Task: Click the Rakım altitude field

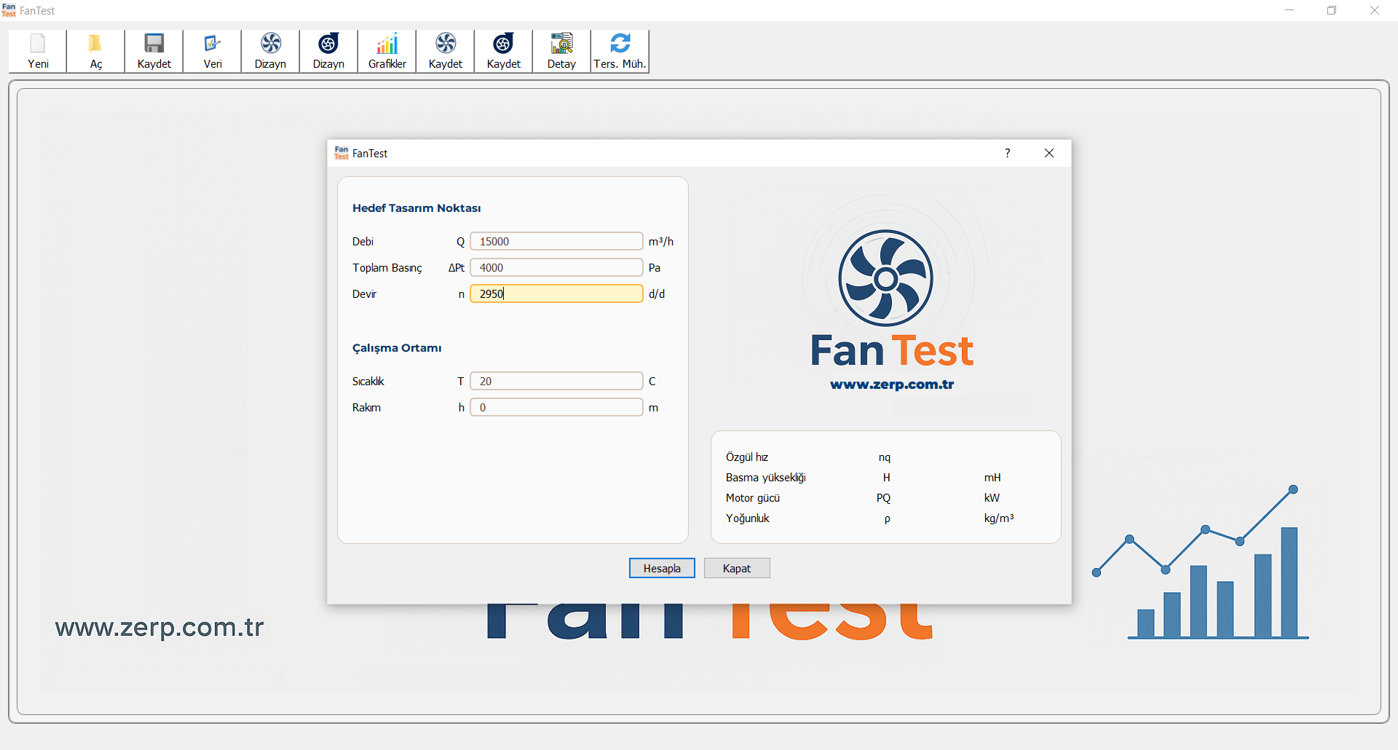Action: 556,407
